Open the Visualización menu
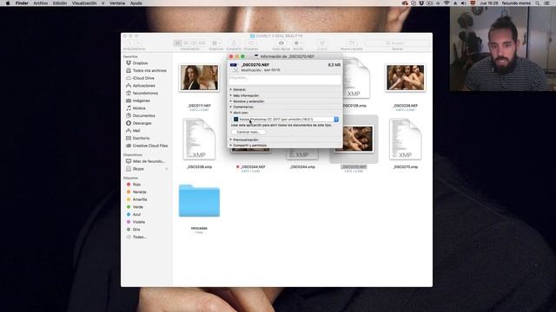The width and height of the screenshot is (556, 312). tap(84, 3)
